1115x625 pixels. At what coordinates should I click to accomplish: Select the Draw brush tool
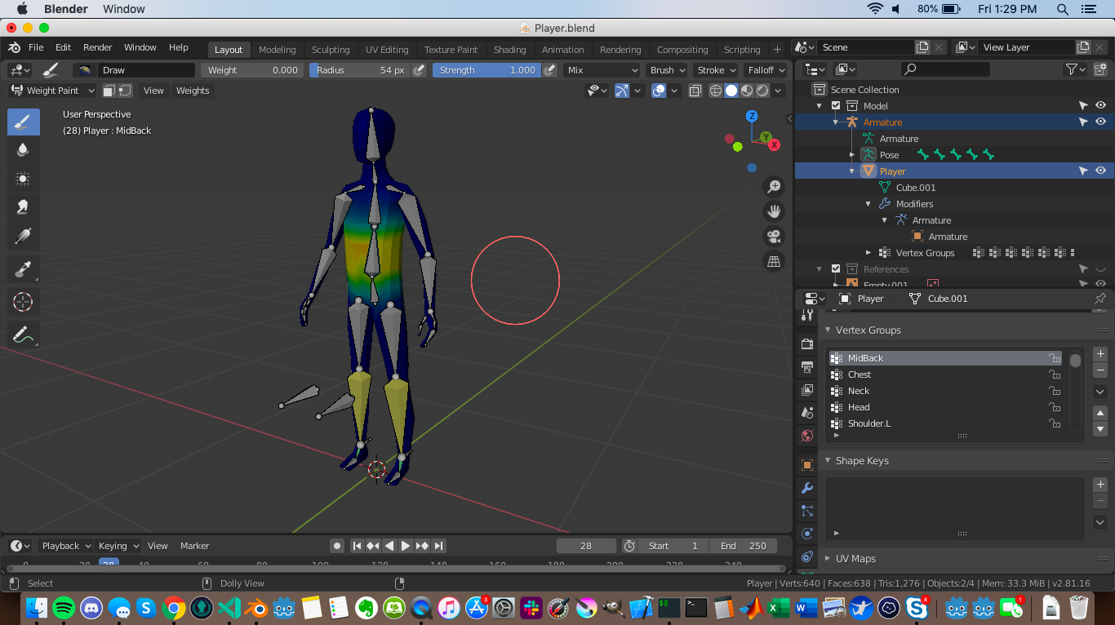[x=24, y=122]
